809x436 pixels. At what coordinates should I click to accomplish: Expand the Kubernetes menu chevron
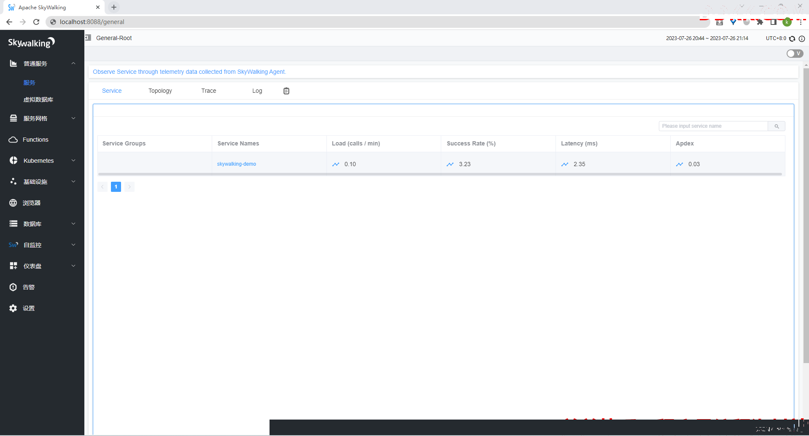[73, 160]
